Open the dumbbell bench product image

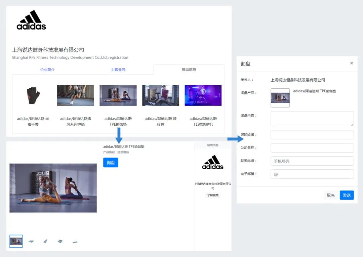point(160,95)
